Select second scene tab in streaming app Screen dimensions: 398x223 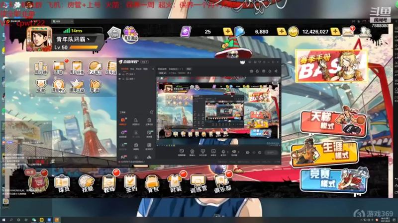click(x=132, y=69)
